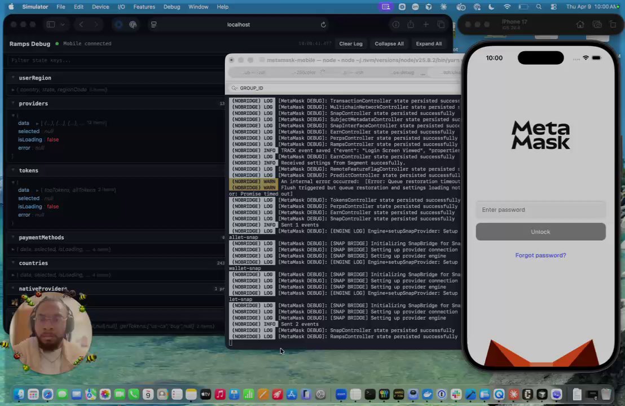Image resolution: width=625 pixels, height=406 pixels.
Task: Click providers isLoading false value
Action: pyautogui.click(x=52, y=139)
